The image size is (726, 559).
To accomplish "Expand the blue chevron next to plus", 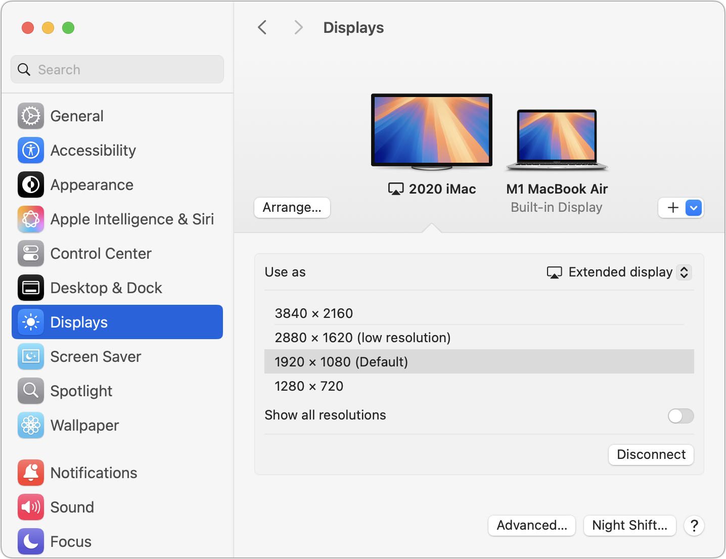I will [694, 208].
